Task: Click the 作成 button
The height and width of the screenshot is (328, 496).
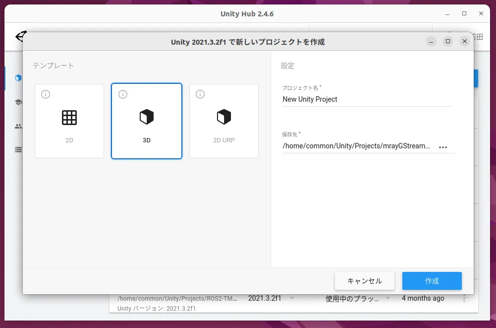Action: pyautogui.click(x=432, y=281)
